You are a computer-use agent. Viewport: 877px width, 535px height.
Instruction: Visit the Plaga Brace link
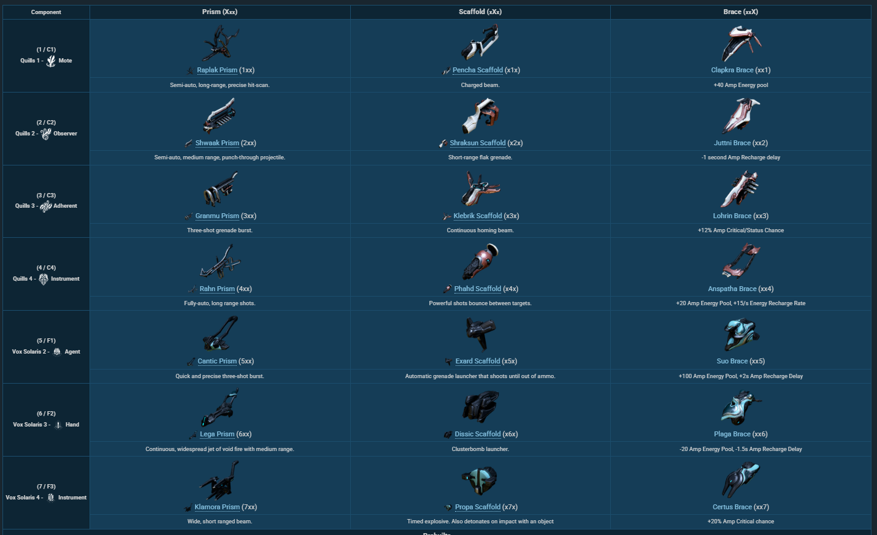(732, 434)
